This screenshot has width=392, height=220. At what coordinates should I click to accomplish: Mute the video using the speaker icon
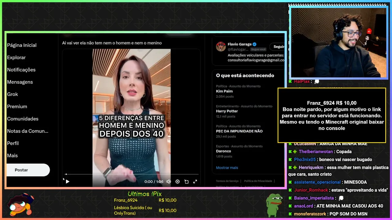168,182
